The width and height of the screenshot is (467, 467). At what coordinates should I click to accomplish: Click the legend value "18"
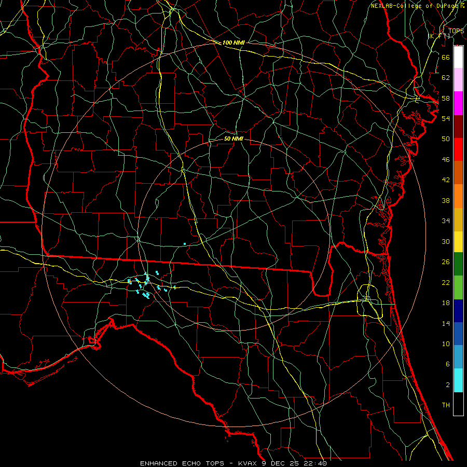446,303
